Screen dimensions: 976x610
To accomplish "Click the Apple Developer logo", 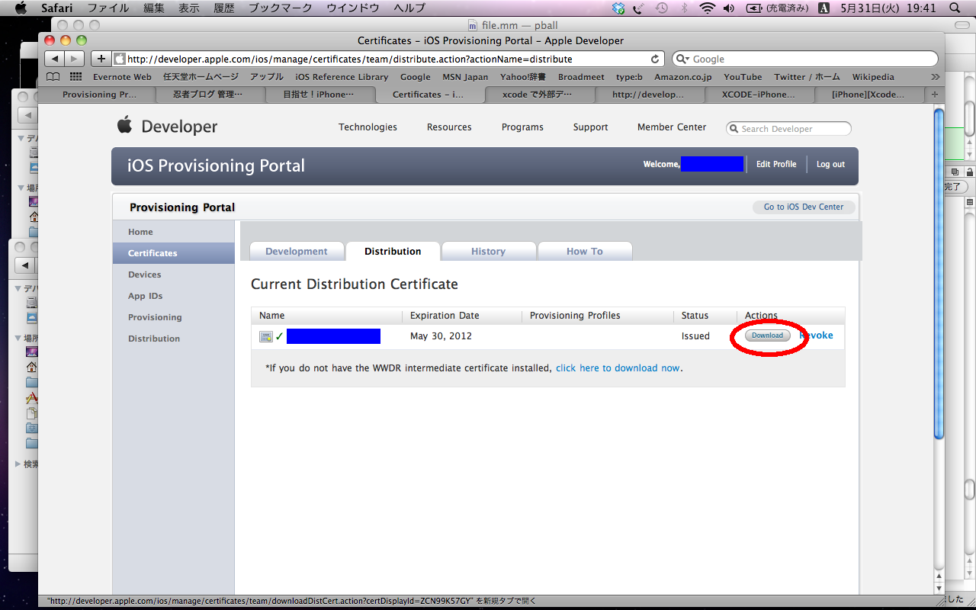I will pyautogui.click(x=167, y=127).
